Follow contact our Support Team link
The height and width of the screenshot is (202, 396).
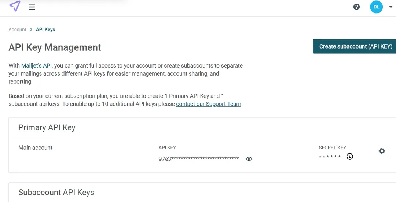209,104
